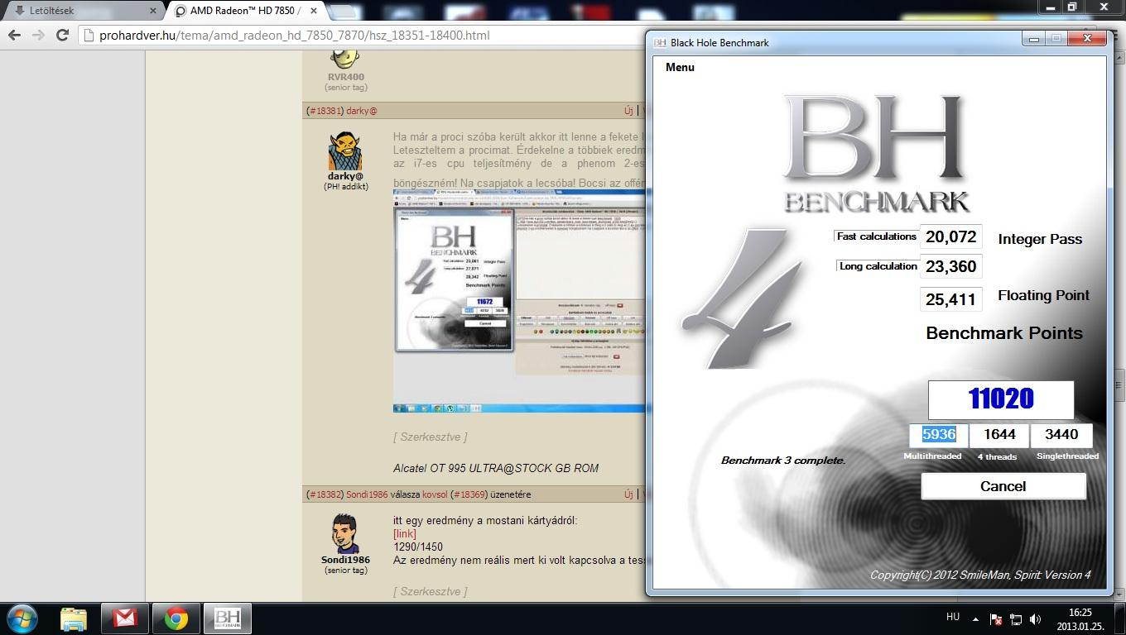Minimize the Black Hole Benchmark window

point(1032,38)
